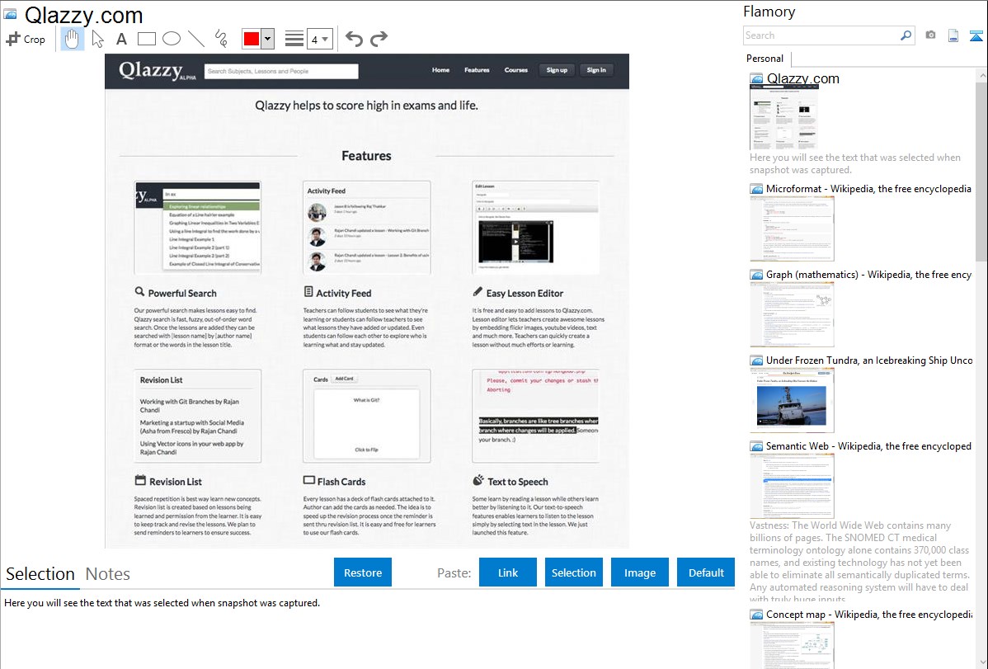Image resolution: width=988 pixels, height=669 pixels.
Task: Click the Semantic Web - Wikipedia snapshot title
Action: (x=868, y=445)
